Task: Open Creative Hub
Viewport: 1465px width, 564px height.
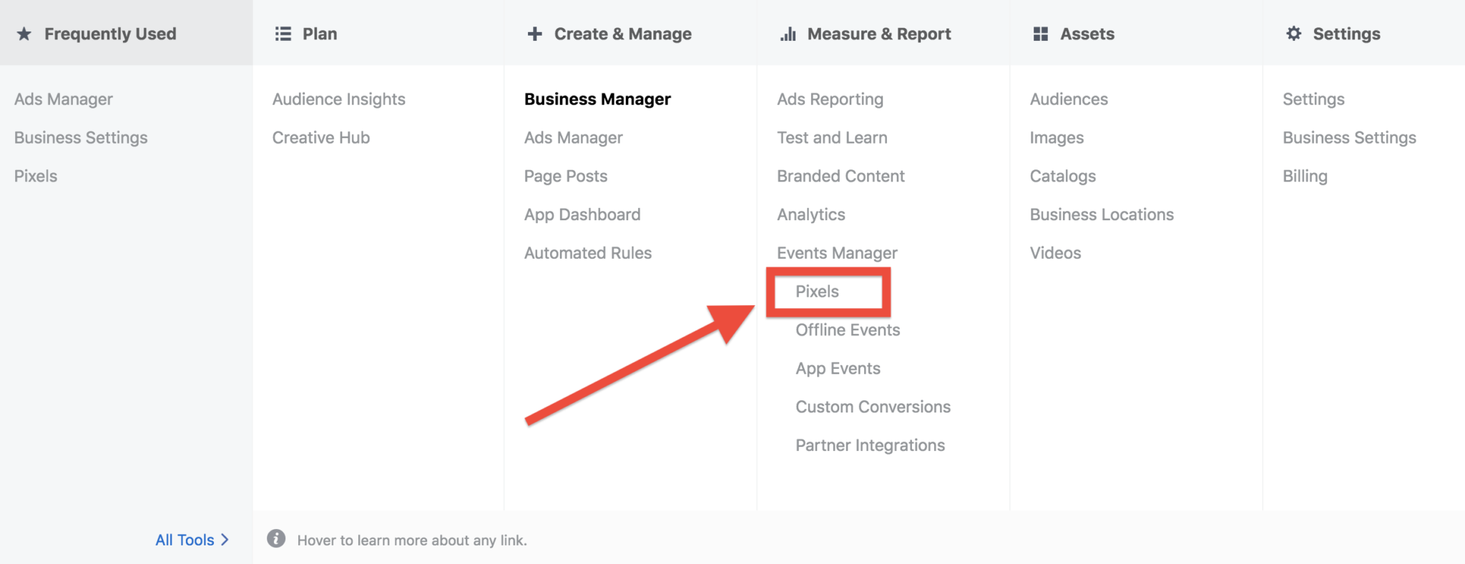Action: 320,138
